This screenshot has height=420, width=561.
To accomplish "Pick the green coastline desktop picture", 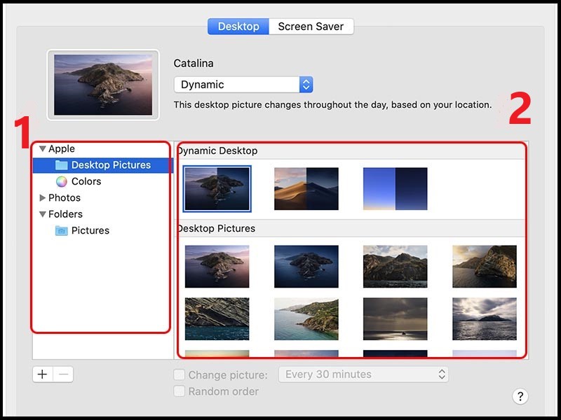I will [x=306, y=319].
